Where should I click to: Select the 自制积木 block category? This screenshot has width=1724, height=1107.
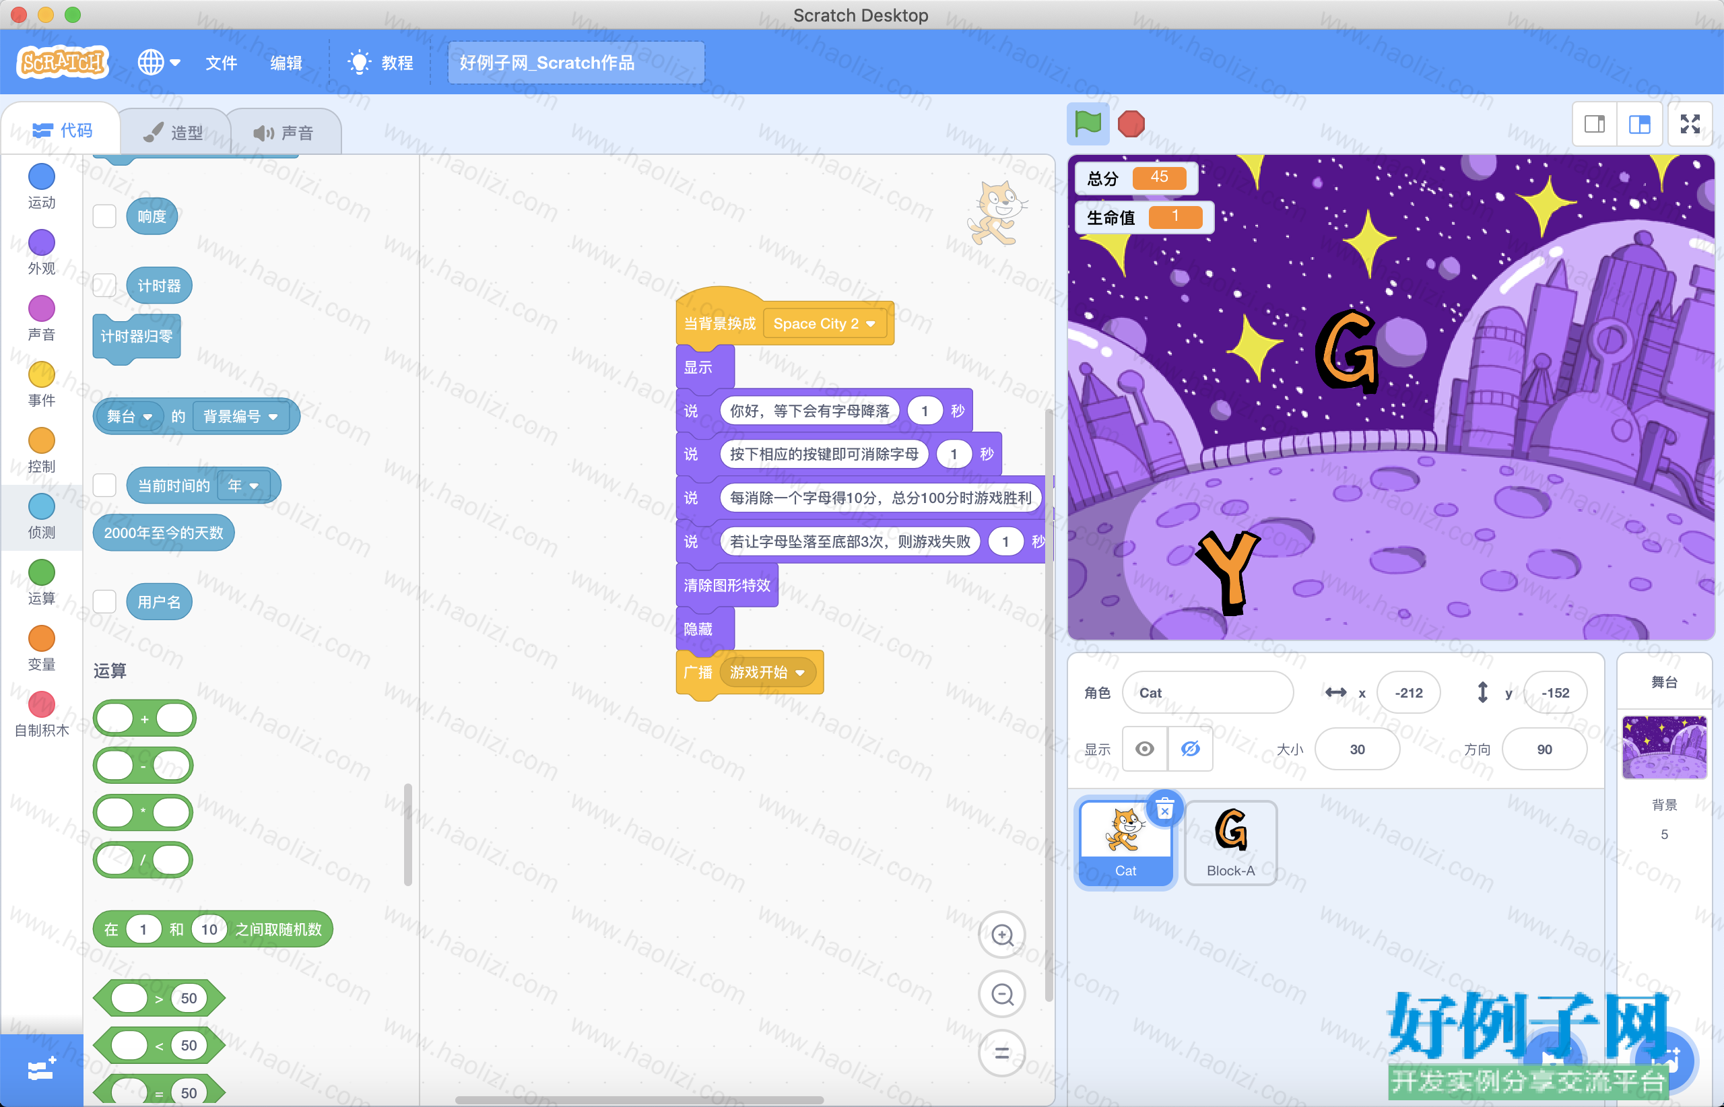tap(42, 715)
